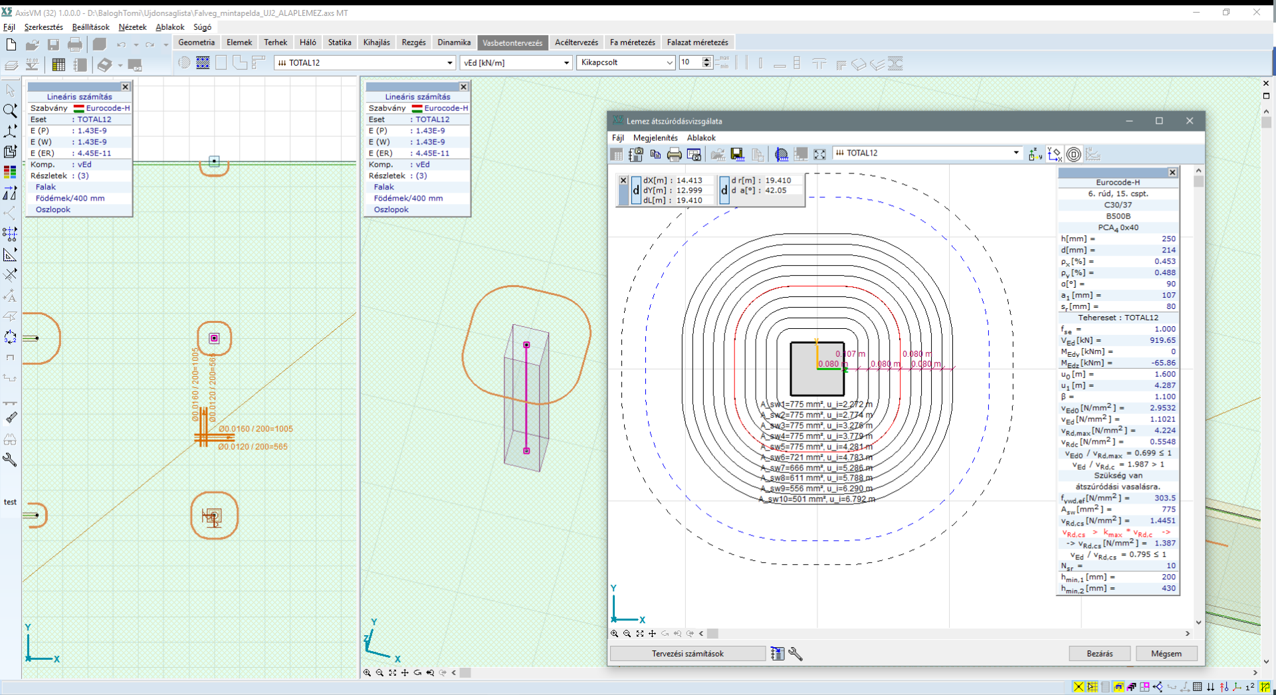Click the print icon in punching dialog toolbar
The height and width of the screenshot is (695, 1276).
tap(674, 155)
